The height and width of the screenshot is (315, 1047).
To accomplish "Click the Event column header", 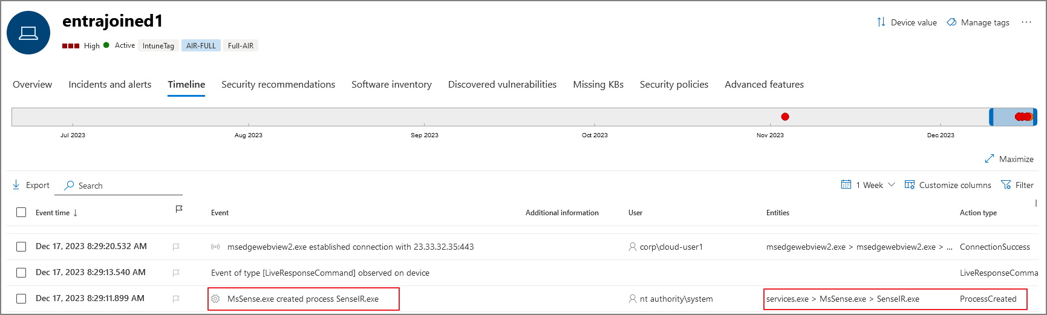I will (x=220, y=213).
